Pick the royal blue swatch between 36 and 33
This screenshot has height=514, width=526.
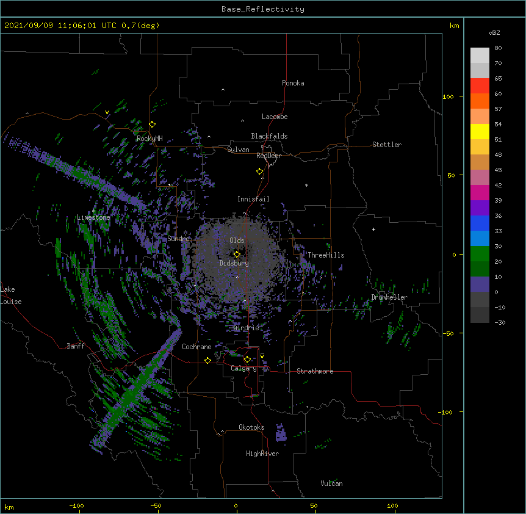(480, 223)
